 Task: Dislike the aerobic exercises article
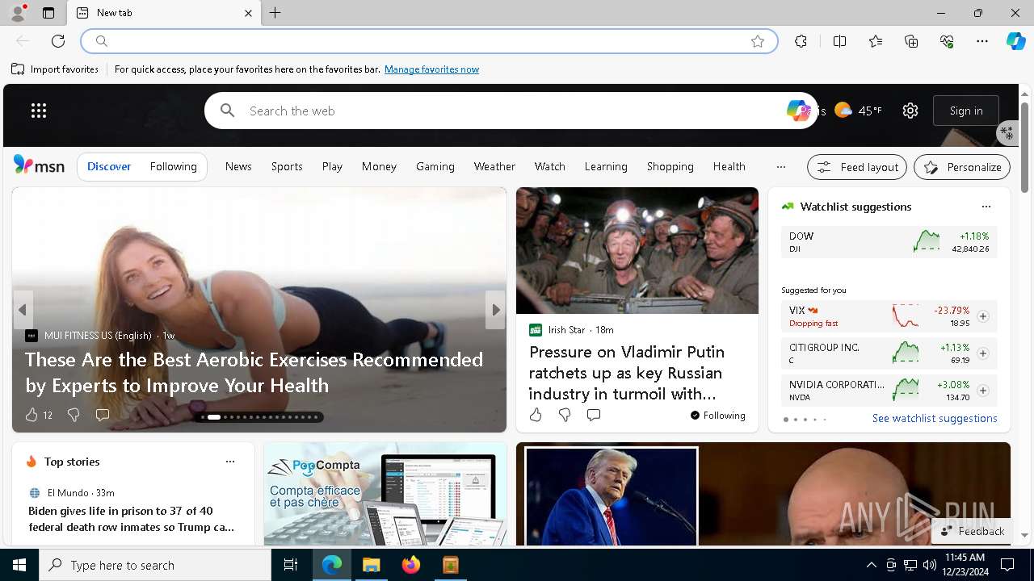coord(74,415)
